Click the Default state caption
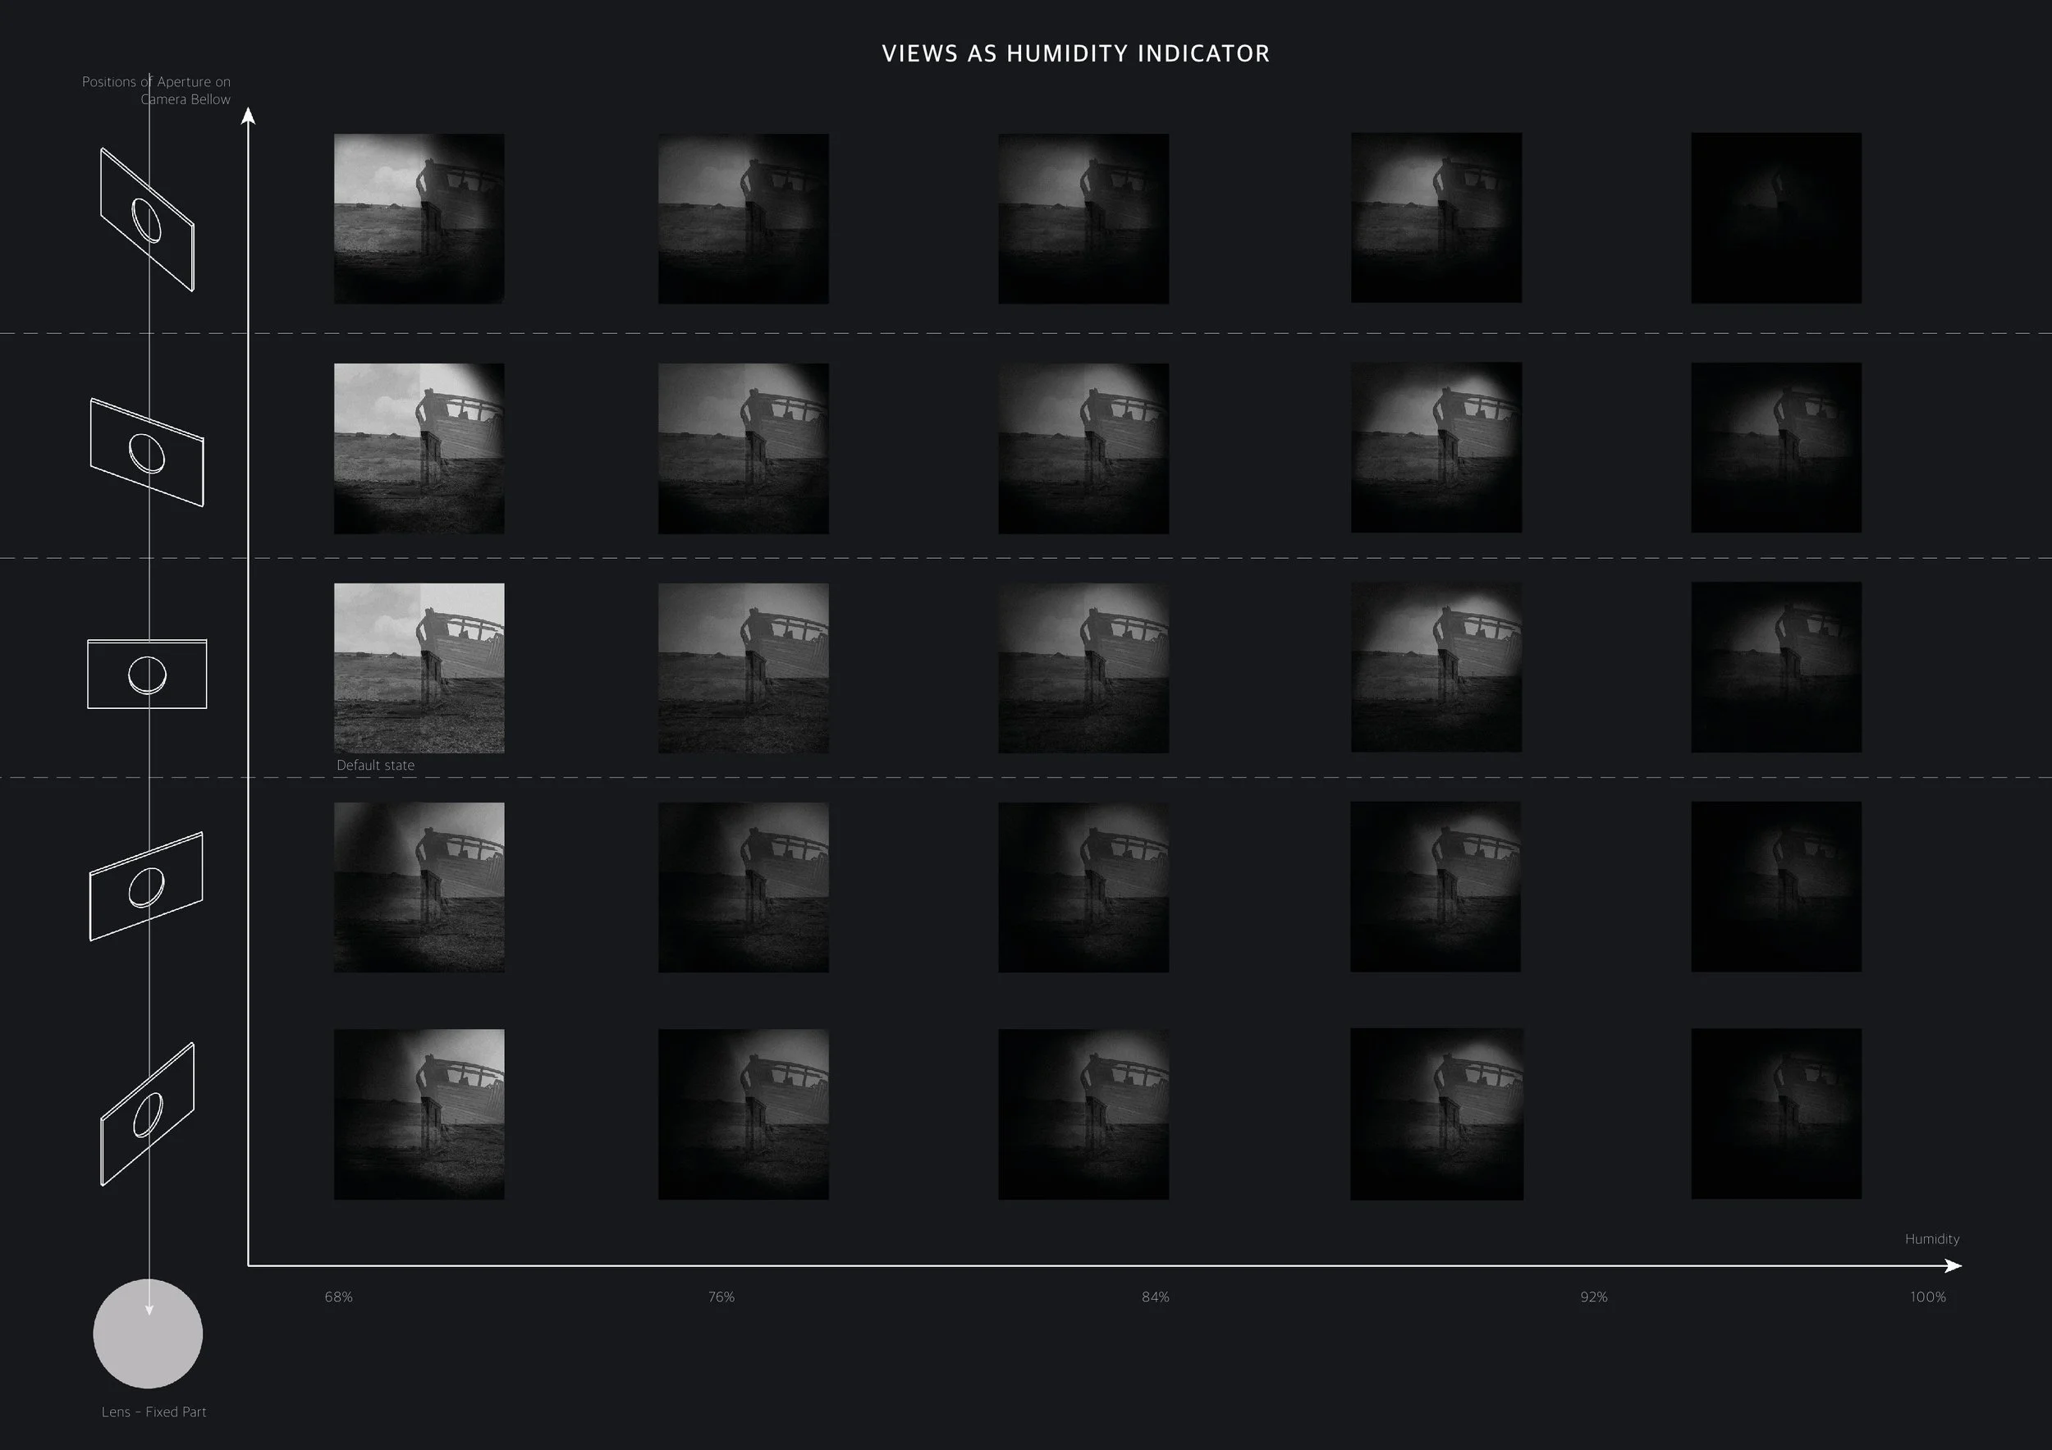The height and width of the screenshot is (1450, 2052). pos(375,766)
